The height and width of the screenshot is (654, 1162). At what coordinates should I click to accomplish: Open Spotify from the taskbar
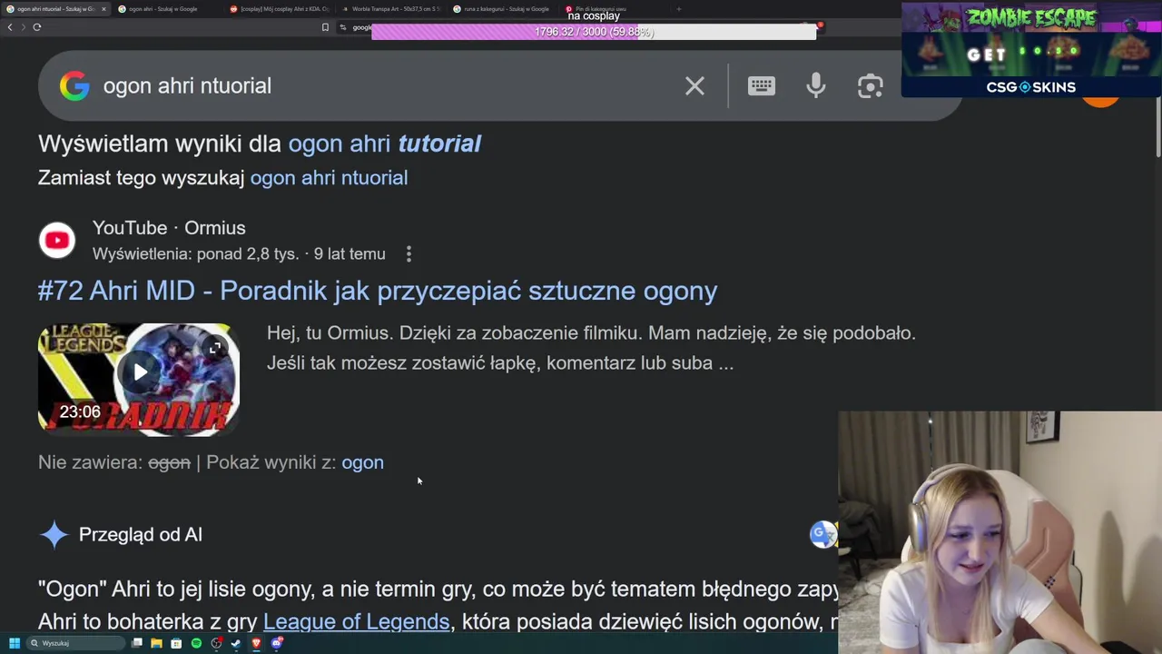click(196, 643)
